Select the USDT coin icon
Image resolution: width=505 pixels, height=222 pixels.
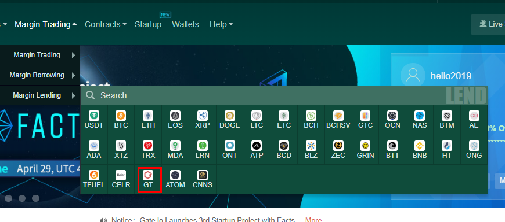click(94, 116)
